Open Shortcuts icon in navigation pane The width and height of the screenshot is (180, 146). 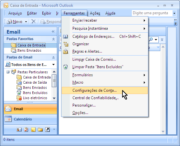pos(48,130)
